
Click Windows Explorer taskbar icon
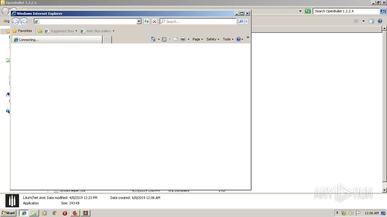coord(34,213)
